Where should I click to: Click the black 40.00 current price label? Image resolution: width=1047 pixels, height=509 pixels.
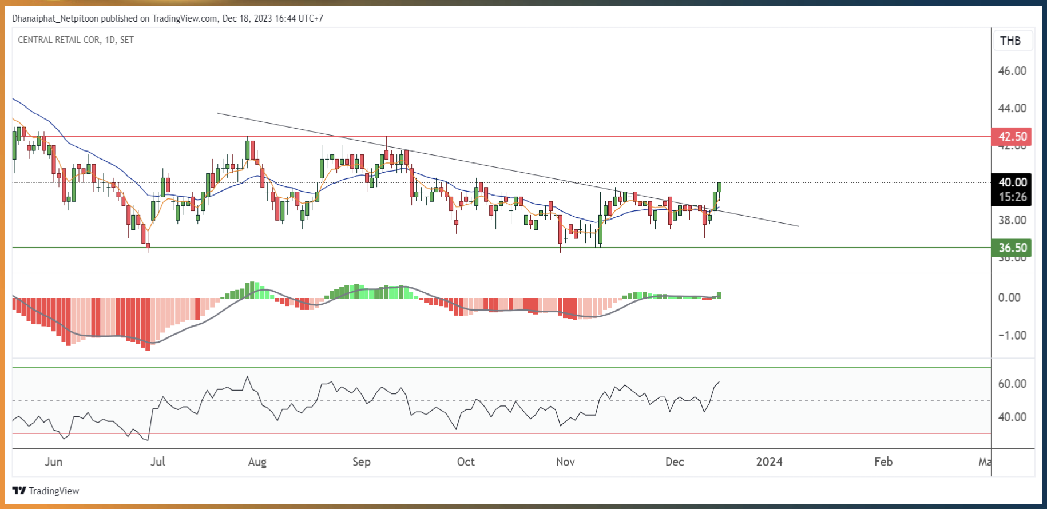click(x=1012, y=182)
